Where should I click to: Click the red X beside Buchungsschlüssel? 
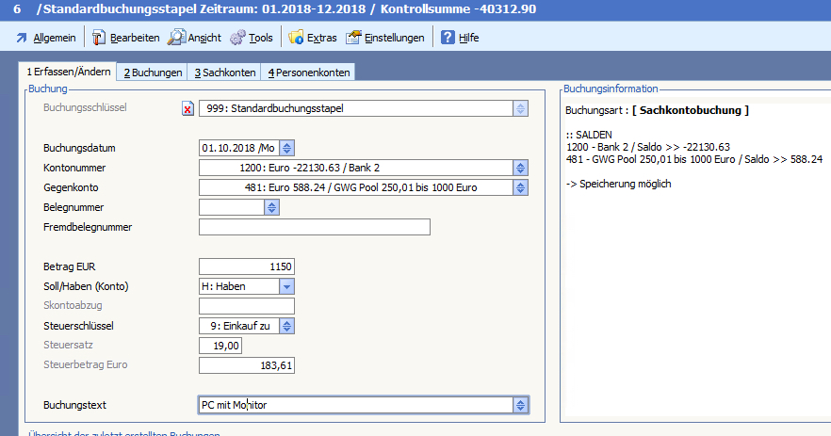[x=187, y=109]
